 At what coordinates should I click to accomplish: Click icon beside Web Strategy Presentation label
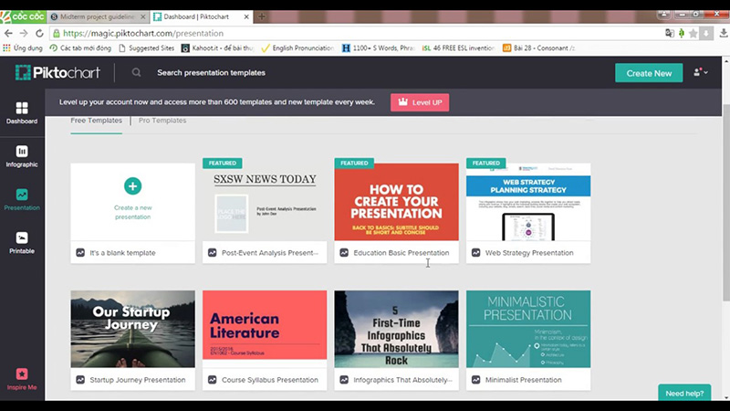[x=475, y=253]
